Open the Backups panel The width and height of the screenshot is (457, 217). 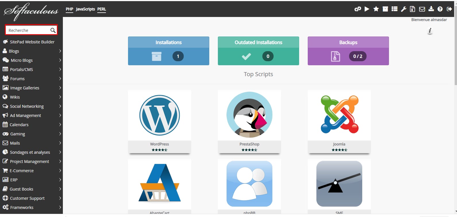[x=348, y=51]
